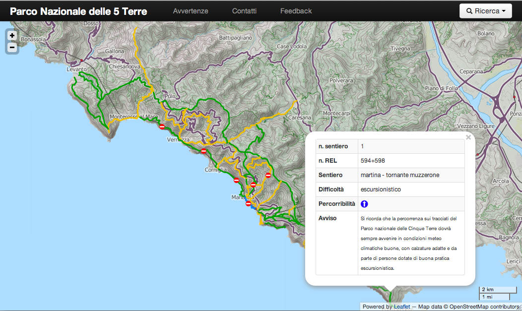
Task: Open the Feedback page
Action: (296, 11)
